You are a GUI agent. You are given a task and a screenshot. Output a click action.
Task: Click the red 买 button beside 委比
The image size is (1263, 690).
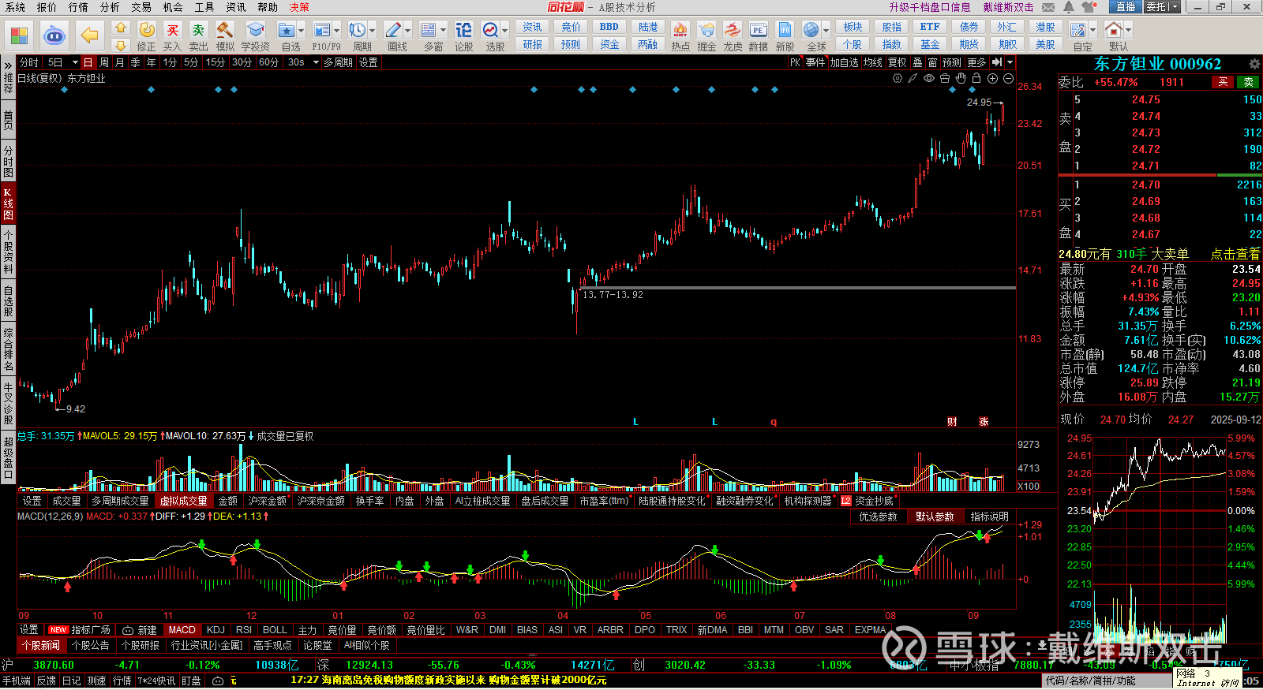click(1223, 82)
